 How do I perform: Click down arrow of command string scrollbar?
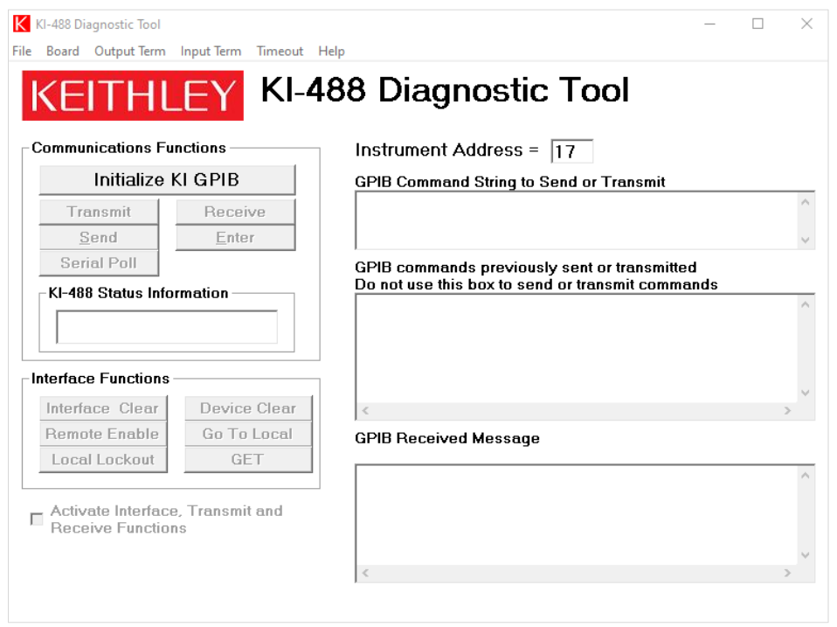(805, 240)
